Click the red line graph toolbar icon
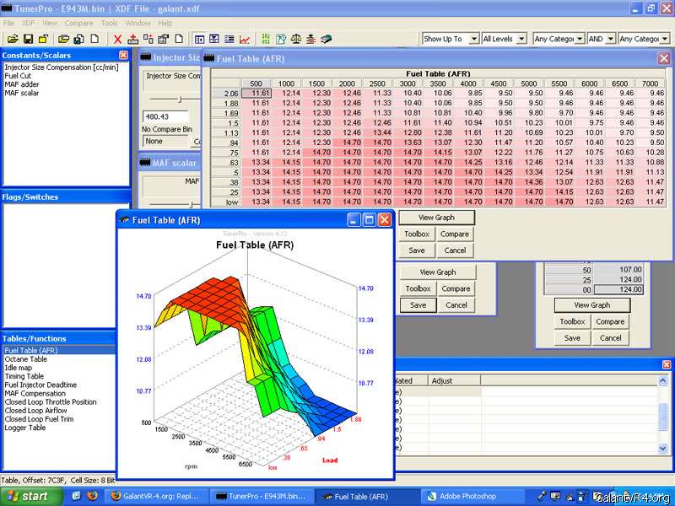Screen dimensions: 675x506 pyautogui.click(x=244, y=39)
